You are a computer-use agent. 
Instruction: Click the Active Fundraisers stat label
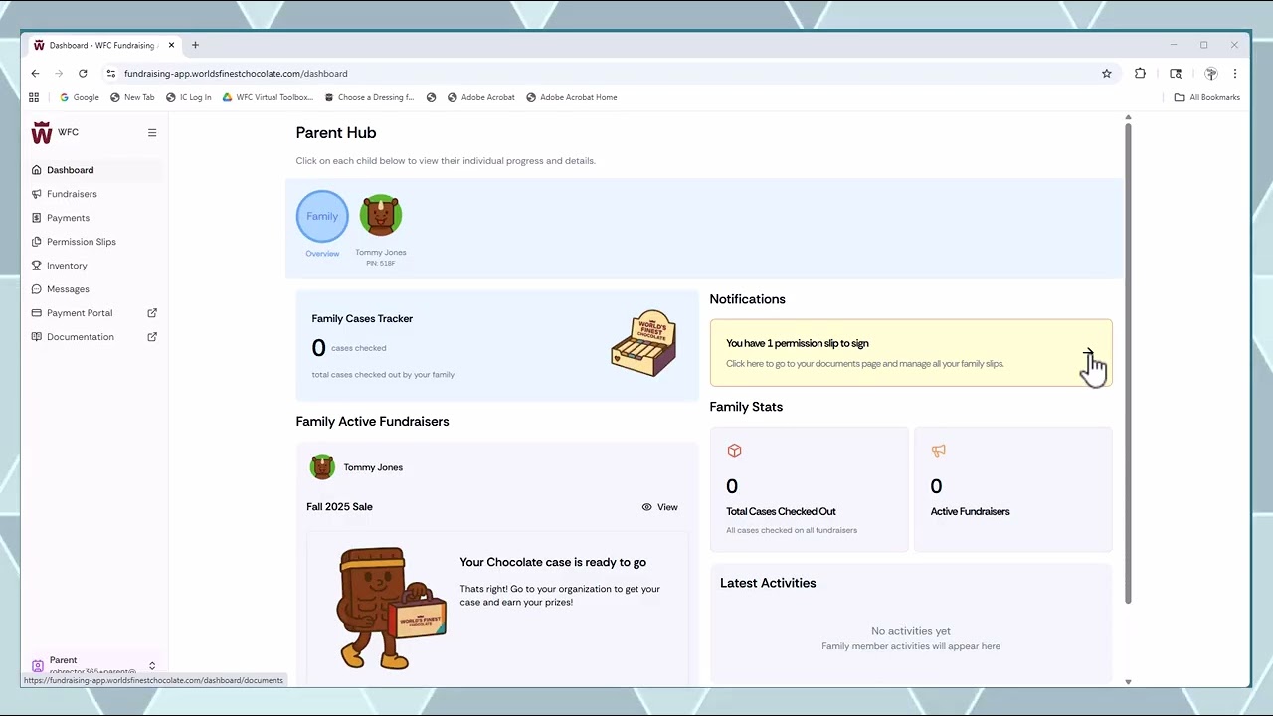(x=970, y=512)
